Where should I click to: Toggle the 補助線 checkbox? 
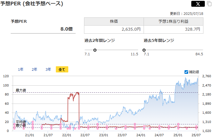(186, 72)
